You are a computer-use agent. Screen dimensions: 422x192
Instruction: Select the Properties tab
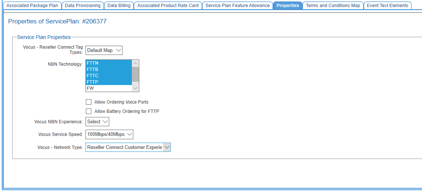pyautogui.click(x=288, y=6)
